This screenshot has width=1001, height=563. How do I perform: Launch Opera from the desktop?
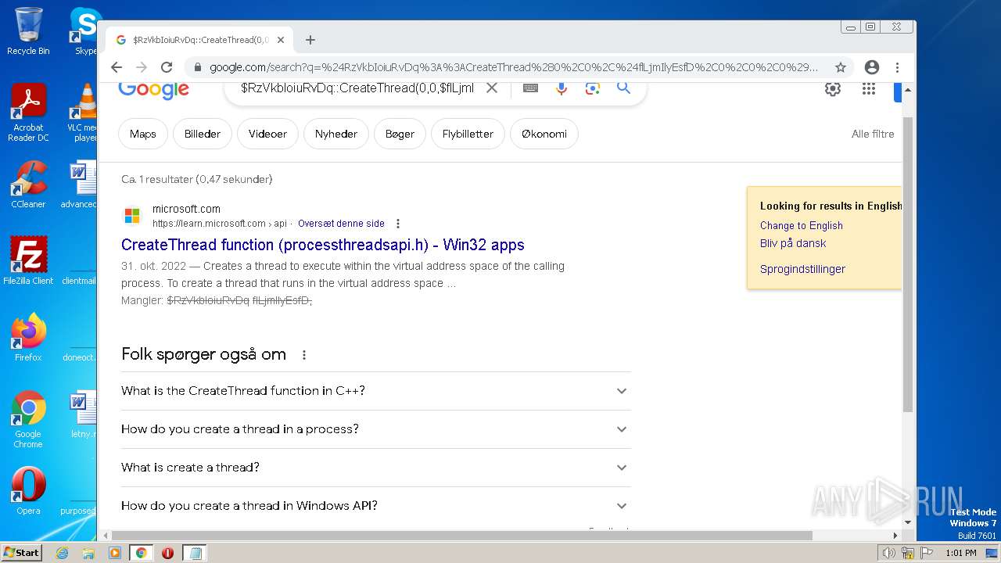pos(28,491)
